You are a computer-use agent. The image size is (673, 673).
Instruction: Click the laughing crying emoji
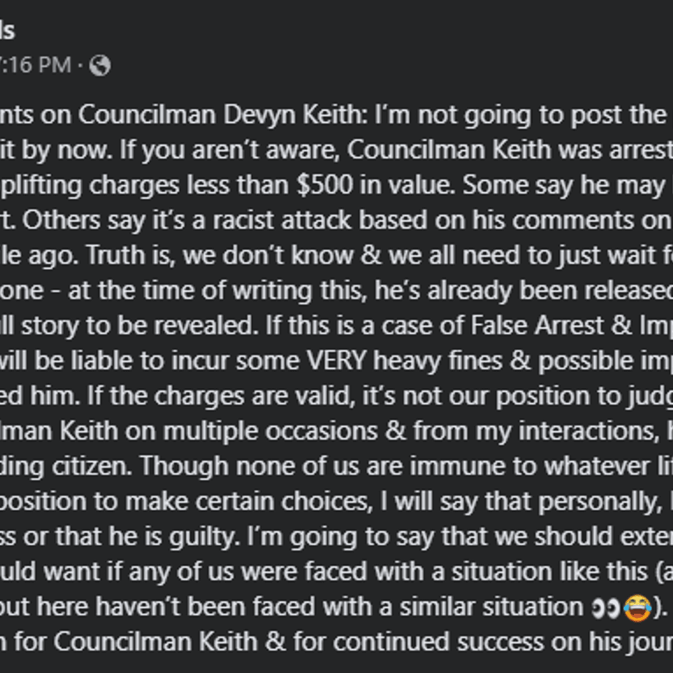click(637, 608)
